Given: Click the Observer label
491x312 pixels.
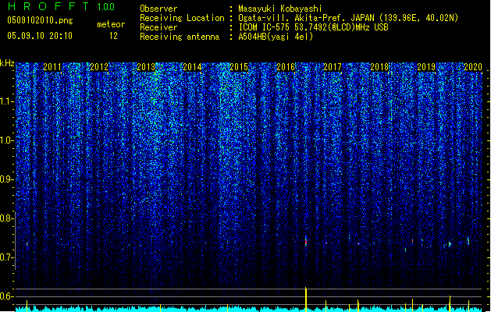Looking at the screenshot, I should 158,9.
